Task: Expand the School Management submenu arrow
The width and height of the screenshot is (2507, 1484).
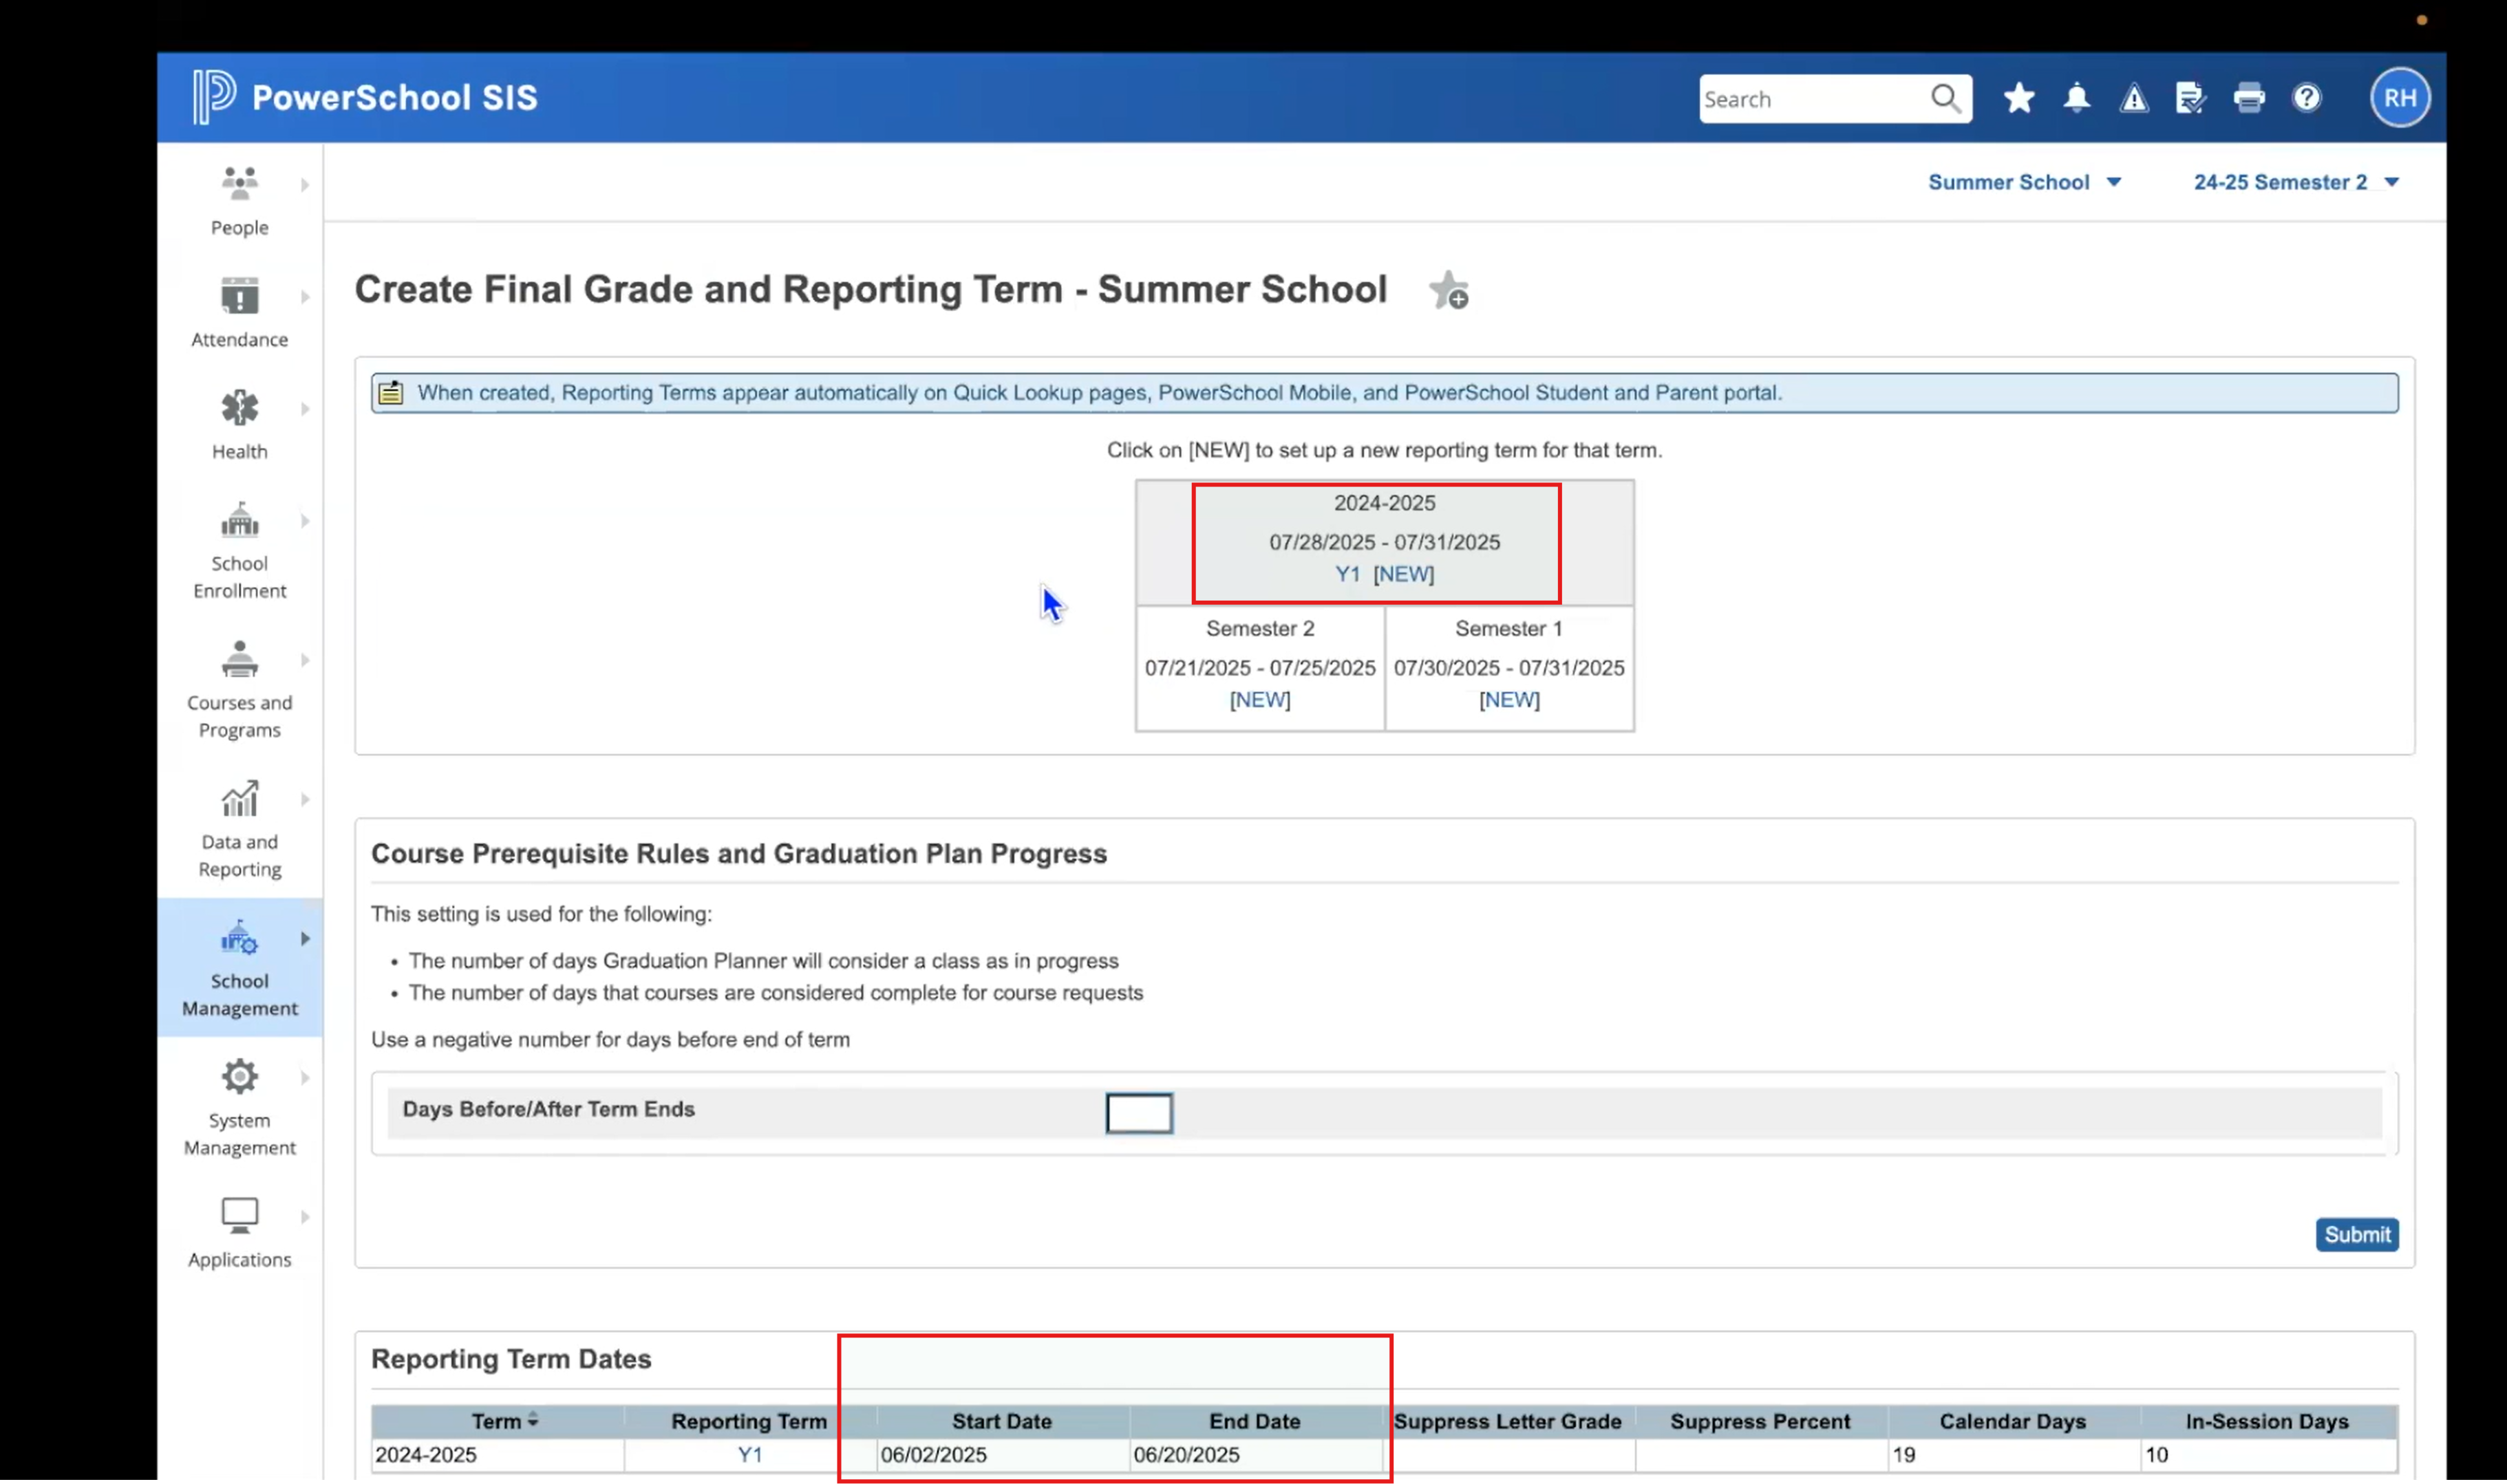Action: coord(305,938)
